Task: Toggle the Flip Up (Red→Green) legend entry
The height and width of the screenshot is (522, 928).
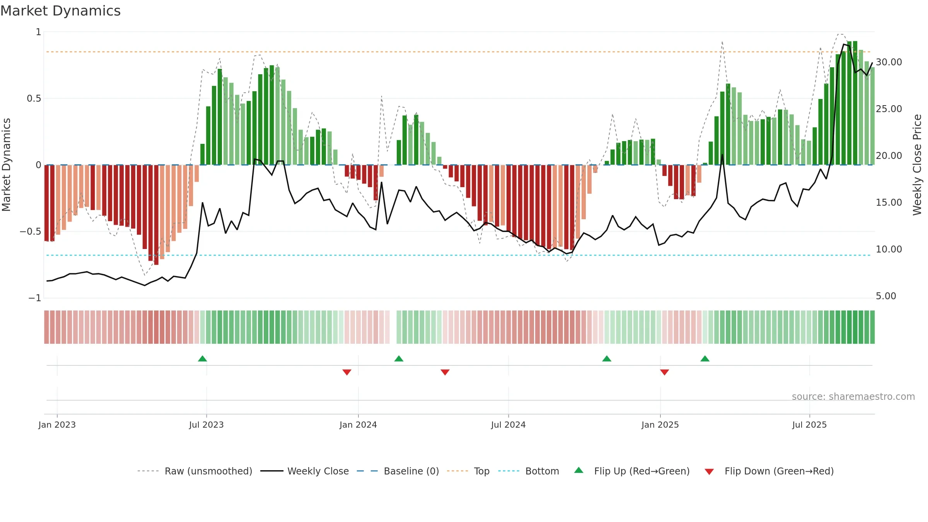Action: coord(632,471)
